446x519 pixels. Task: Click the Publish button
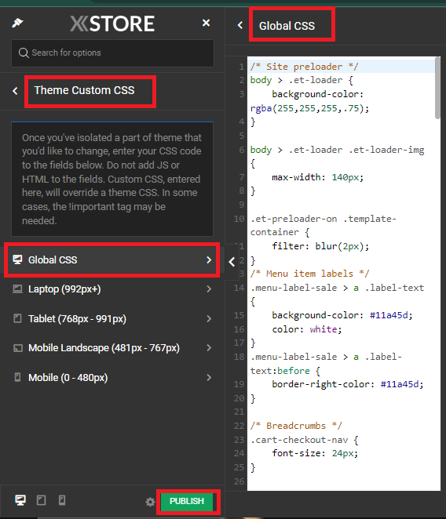tap(187, 501)
